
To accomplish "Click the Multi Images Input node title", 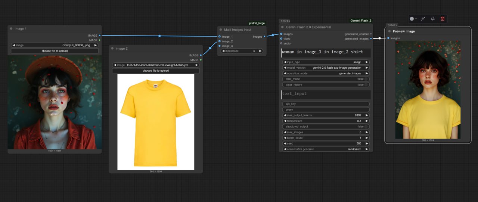I will pos(238,29).
